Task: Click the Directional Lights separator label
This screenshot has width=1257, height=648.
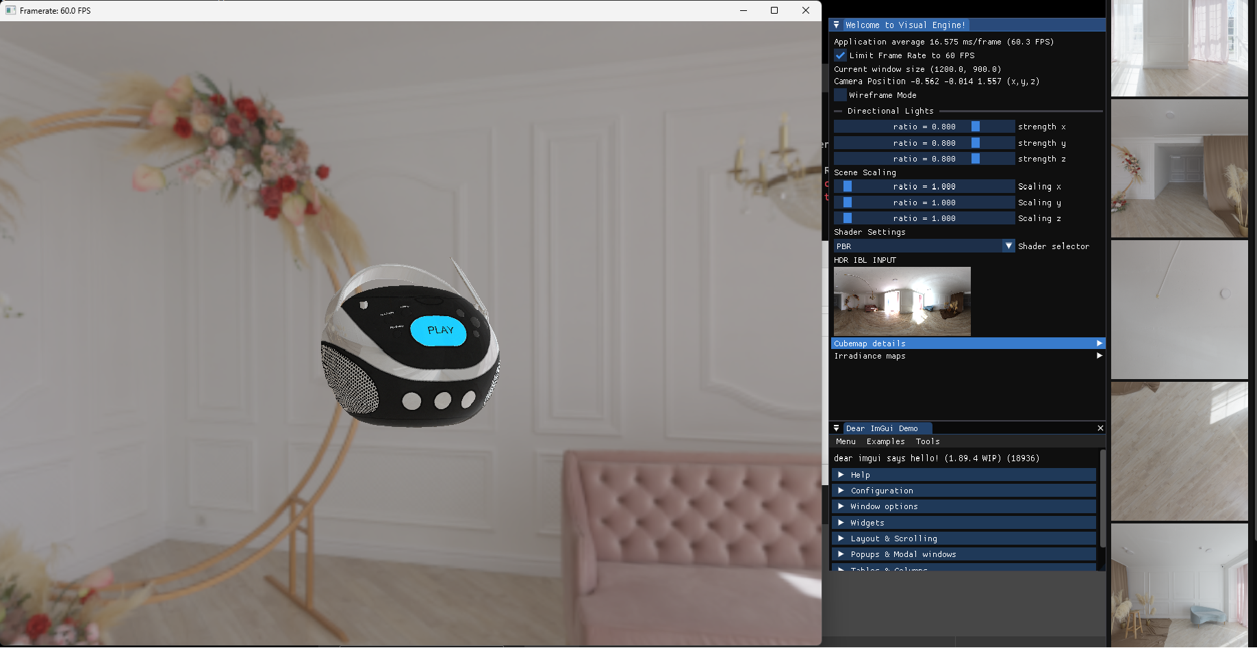Action: click(890, 111)
